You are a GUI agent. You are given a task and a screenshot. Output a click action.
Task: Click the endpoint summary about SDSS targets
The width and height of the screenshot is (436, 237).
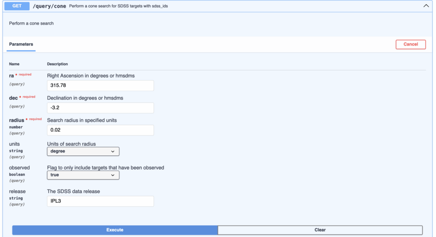(x=118, y=6)
